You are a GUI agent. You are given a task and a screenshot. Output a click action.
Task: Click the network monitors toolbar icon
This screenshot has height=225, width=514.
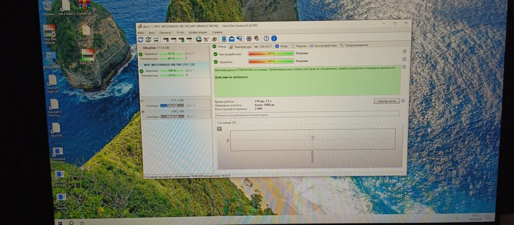pos(240,39)
